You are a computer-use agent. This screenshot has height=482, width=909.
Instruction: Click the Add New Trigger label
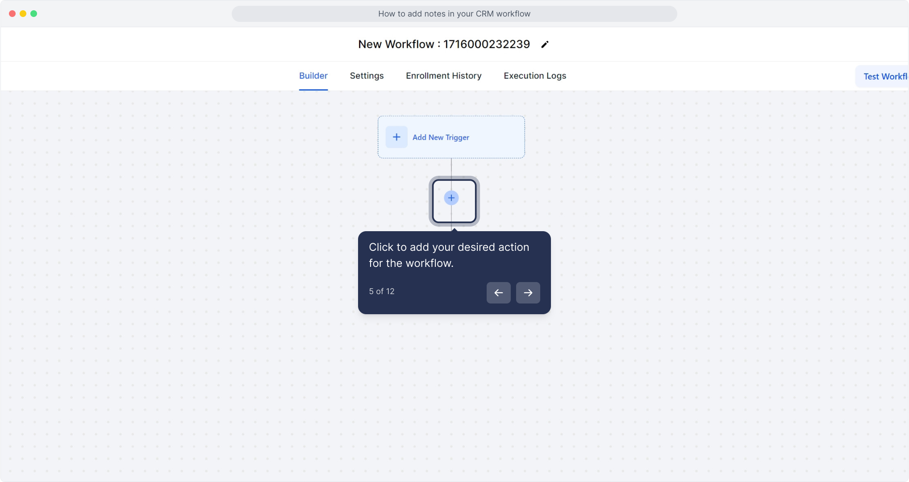click(x=441, y=137)
